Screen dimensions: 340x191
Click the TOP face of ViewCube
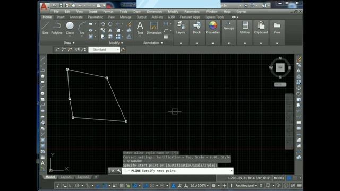(280, 67)
